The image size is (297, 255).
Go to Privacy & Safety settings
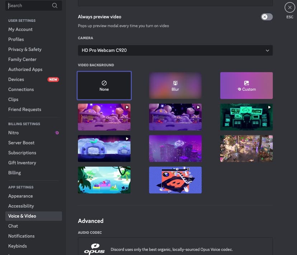25,49
